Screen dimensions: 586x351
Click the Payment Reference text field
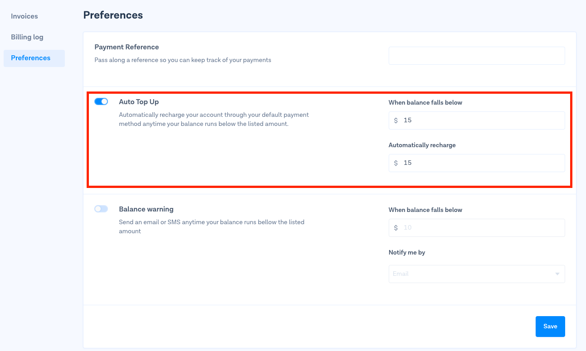pos(476,56)
